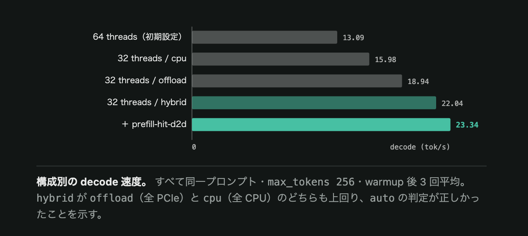Click the "+ prefill-hit-d2d" row label
This screenshot has height=236, width=528.
(x=154, y=124)
